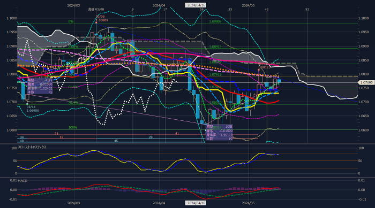Image resolution: width=375 pixels, height=208 pixels.
Task: Click the 1.08123 price annotation near May candles
Action: pyautogui.click(x=264, y=67)
